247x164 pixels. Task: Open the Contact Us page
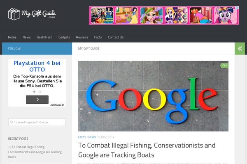point(116,37)
